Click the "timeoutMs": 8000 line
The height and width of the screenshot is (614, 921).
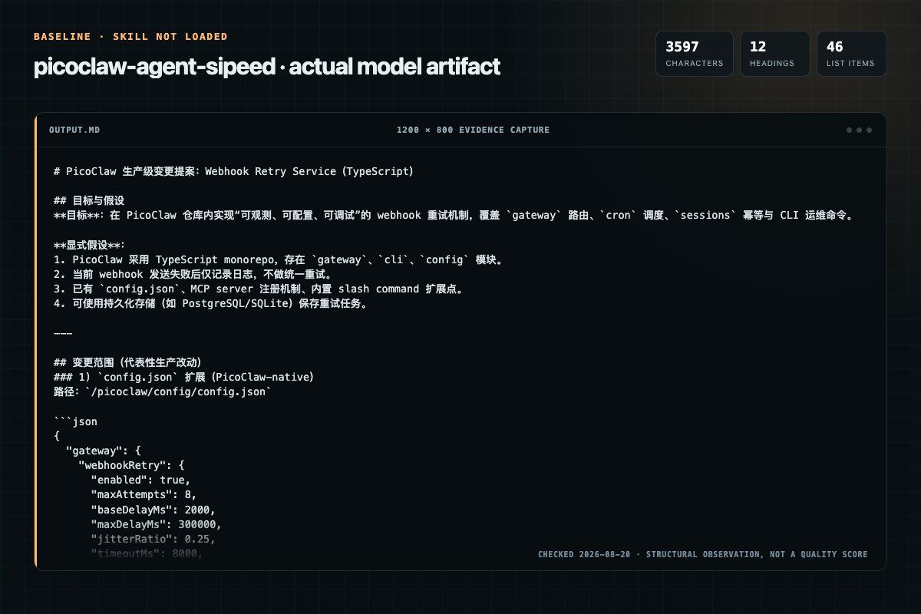coord(147,553)
